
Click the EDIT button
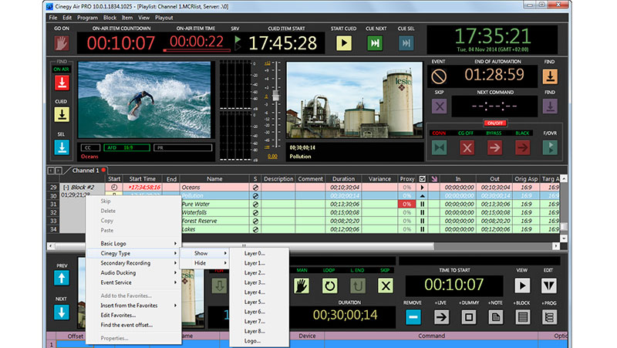point(548,285)
